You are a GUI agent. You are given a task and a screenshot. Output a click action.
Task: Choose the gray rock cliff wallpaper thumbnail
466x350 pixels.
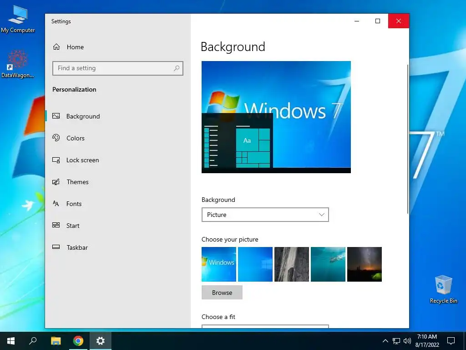[292, 264]
